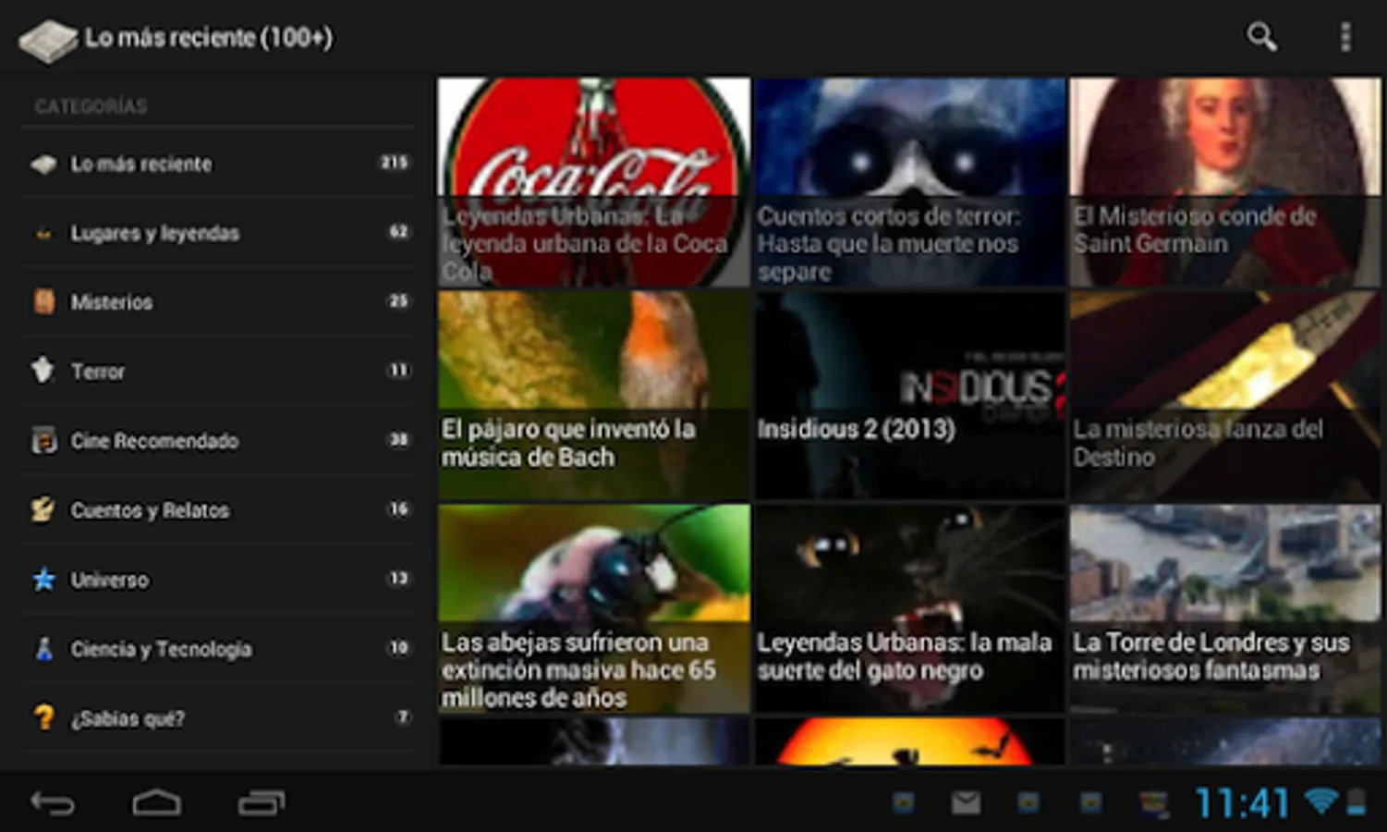Select Cuentos y Relatos category
This screenshot has width=1387, height=832.
(x=218, y=509)
